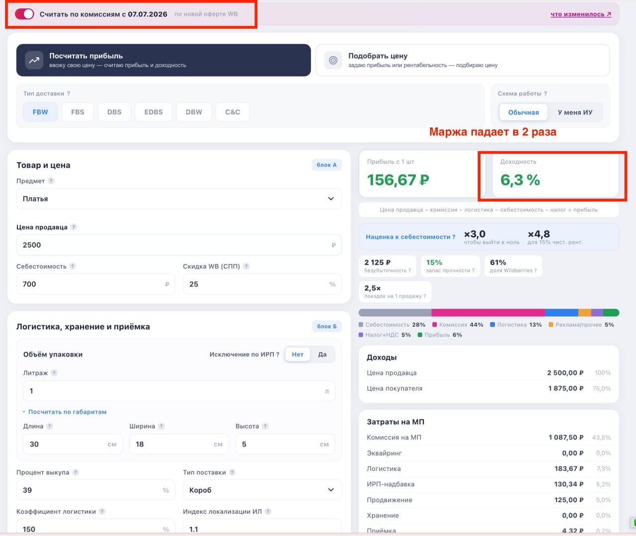Open the help icon beside Тип доставки
Viewport: 636px width, 536px height.
coord(69,93)
